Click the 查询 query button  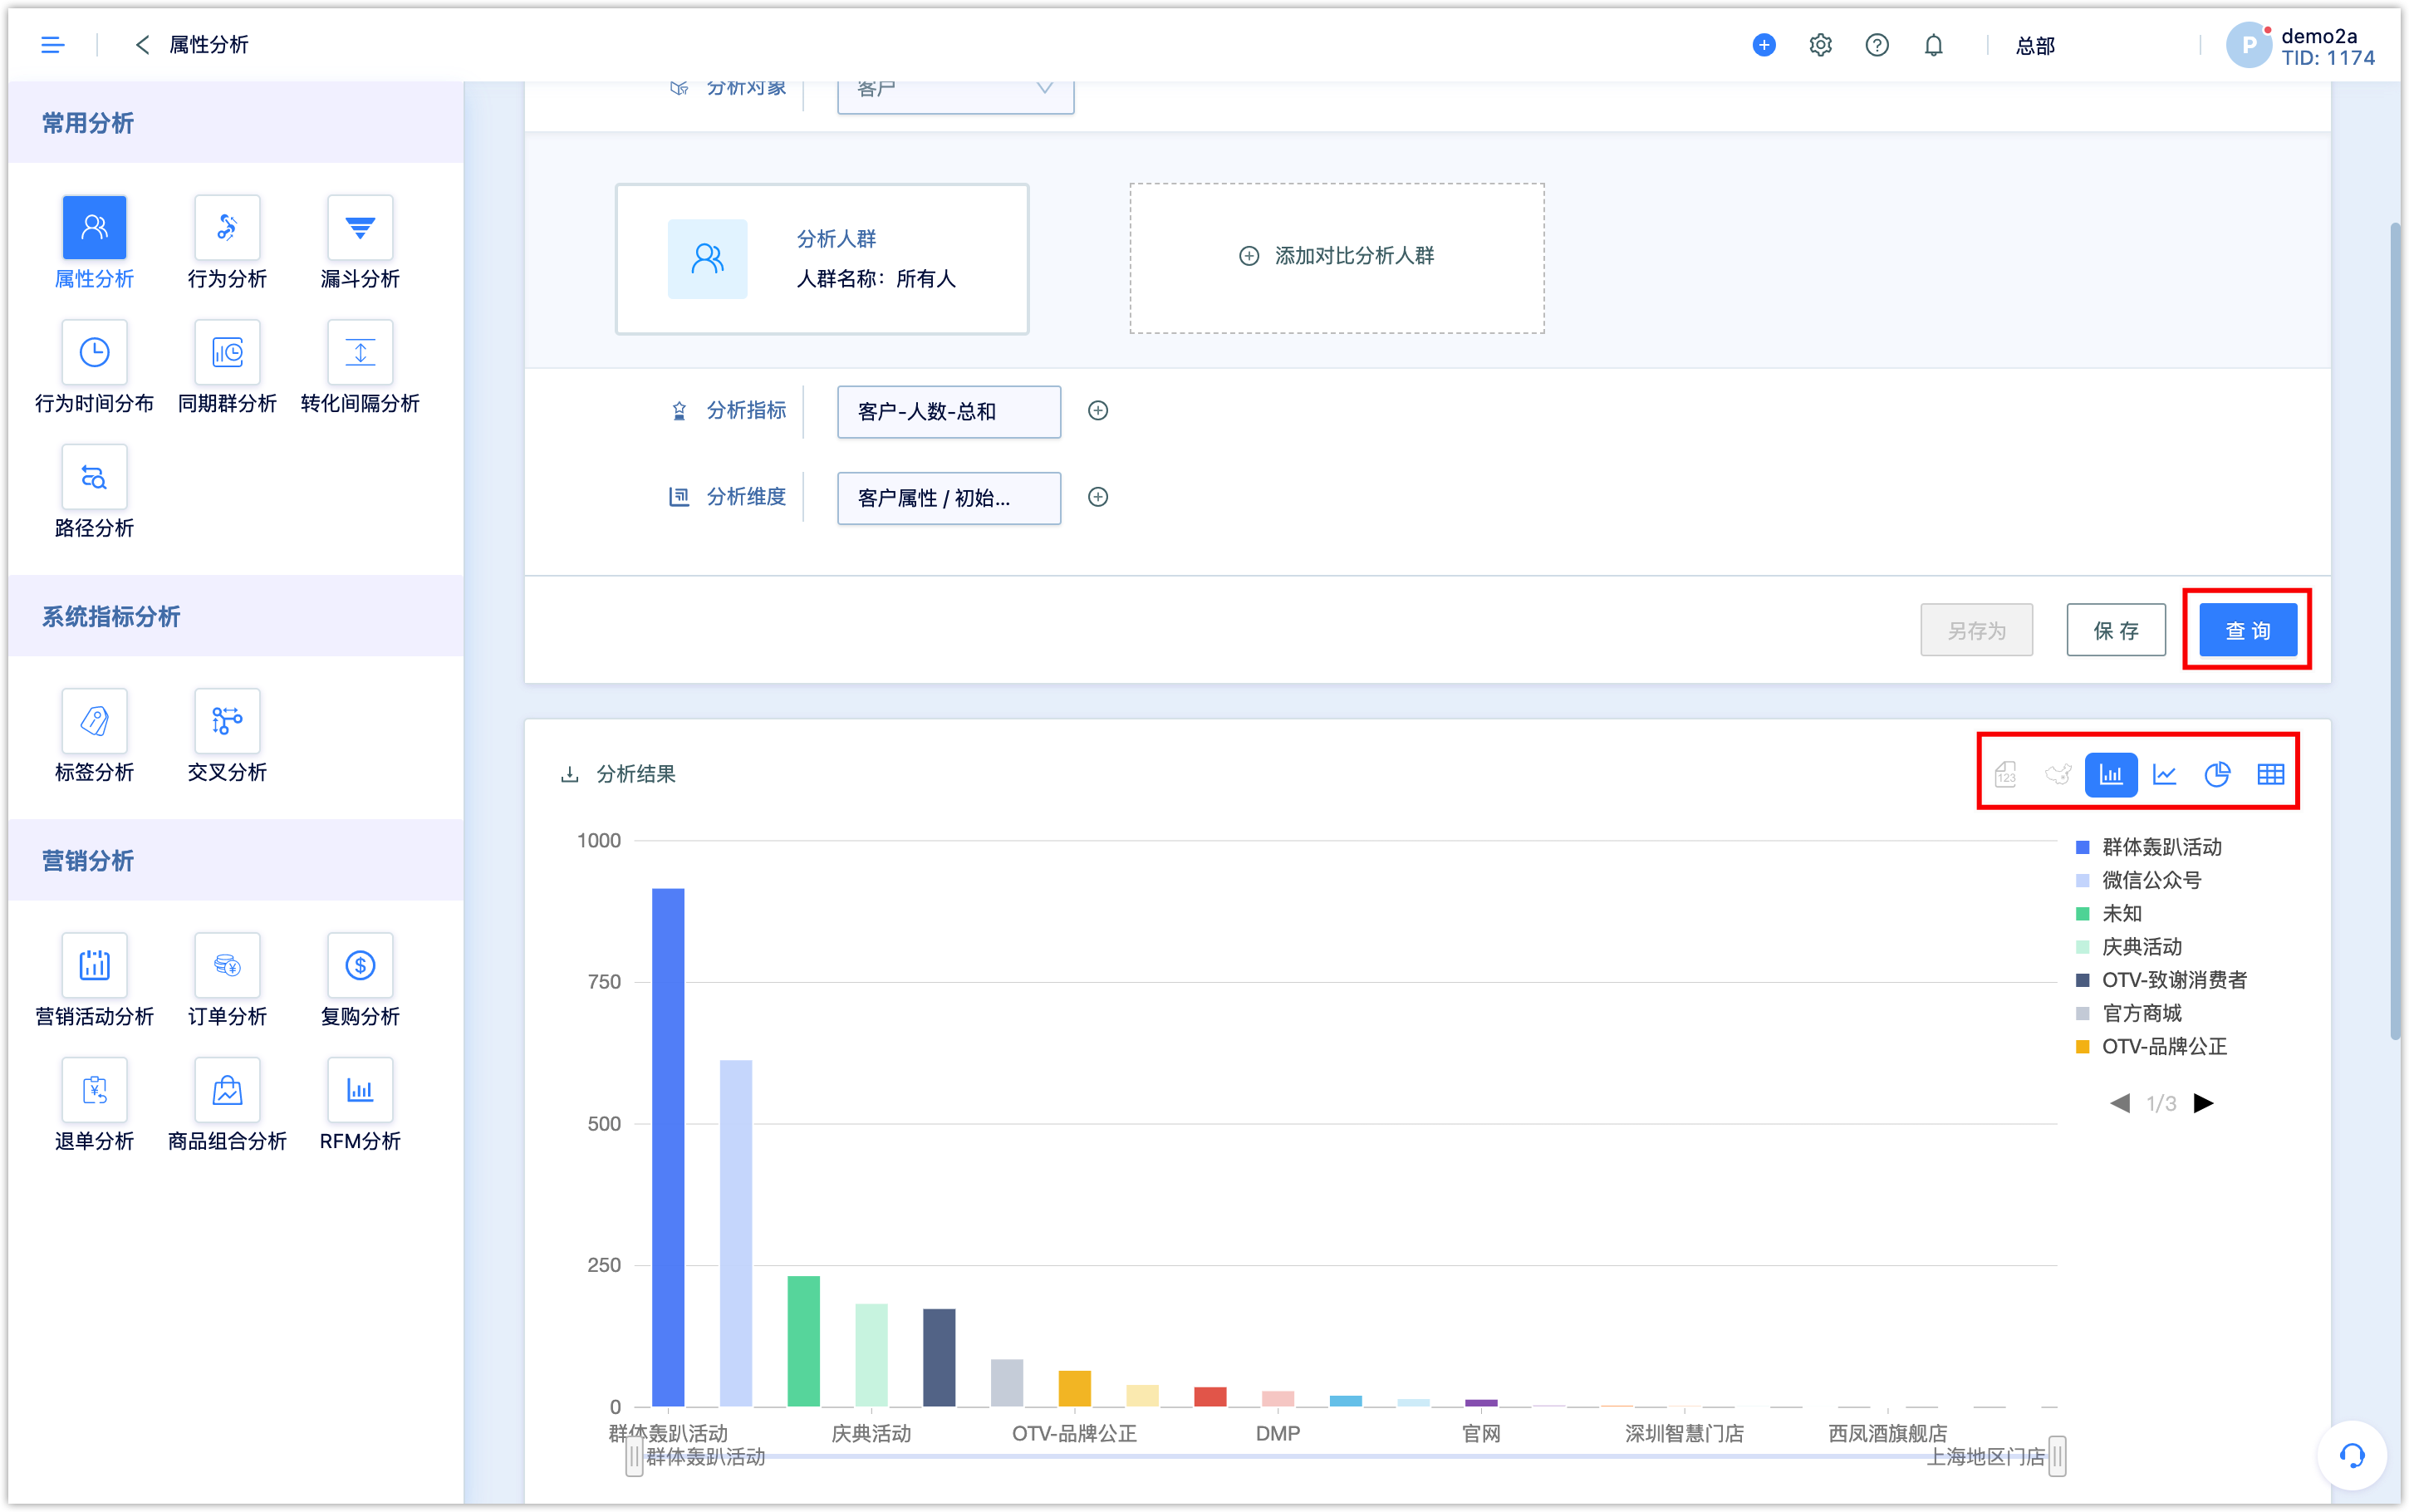(x=2247, y=630)
